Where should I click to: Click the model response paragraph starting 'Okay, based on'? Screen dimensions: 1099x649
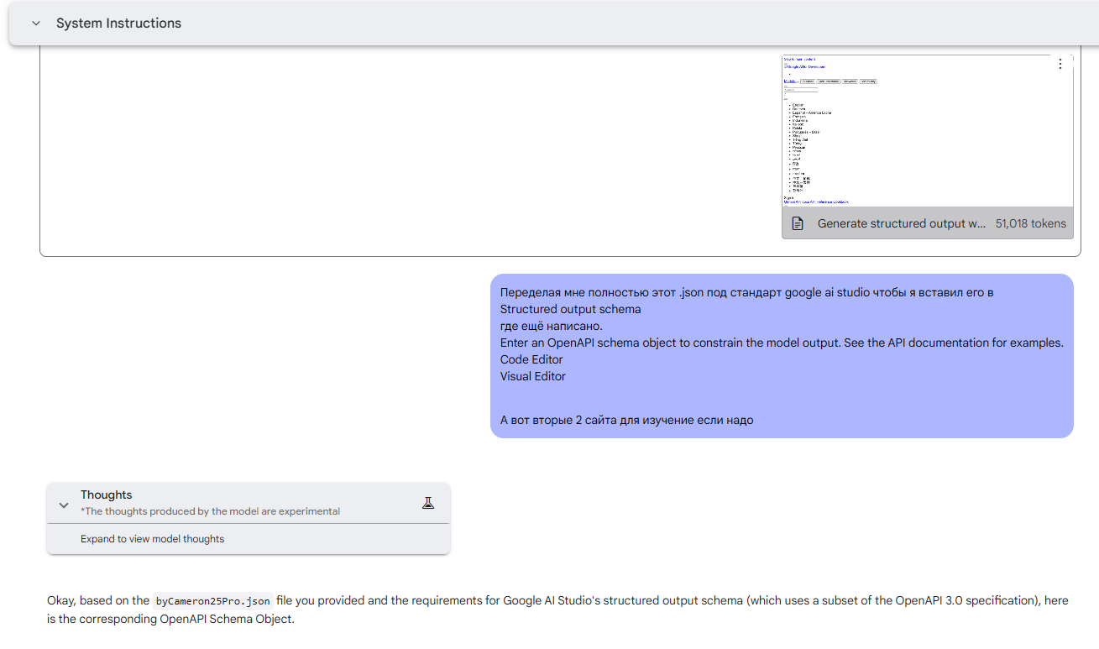pos(557,610)
